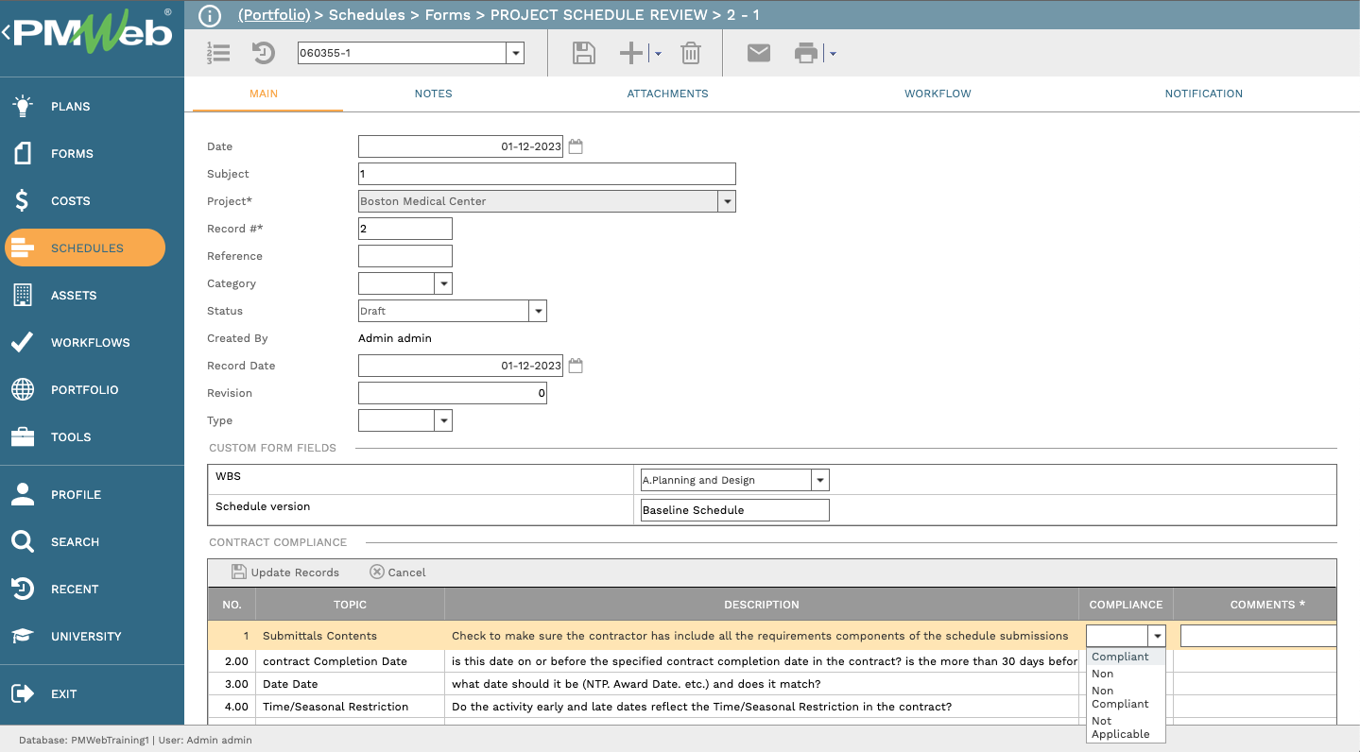Select the 'Time/Seasonal Restriction' topic cell
The image size is (1360, 752).
click(350, 707)
